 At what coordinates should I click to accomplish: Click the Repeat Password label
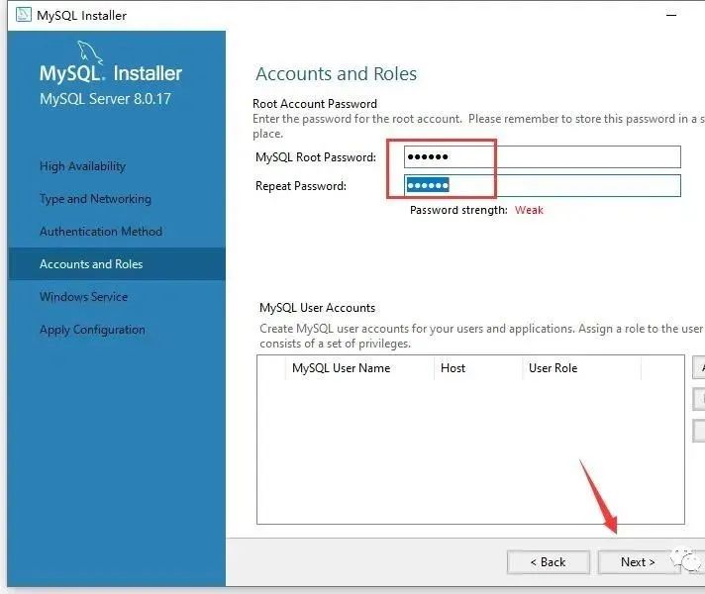(301, 186)
